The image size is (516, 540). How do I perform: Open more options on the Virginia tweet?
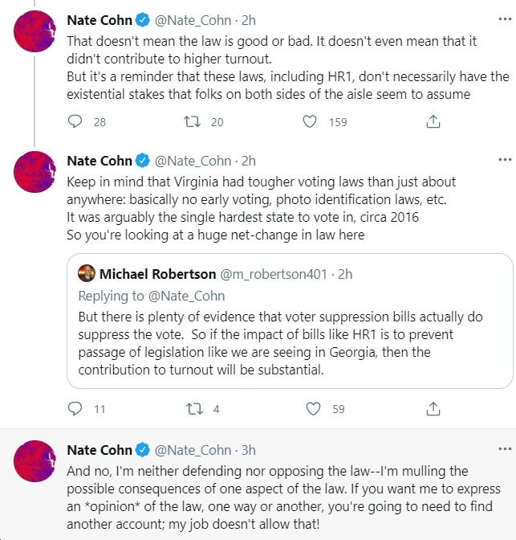[505, 159]
